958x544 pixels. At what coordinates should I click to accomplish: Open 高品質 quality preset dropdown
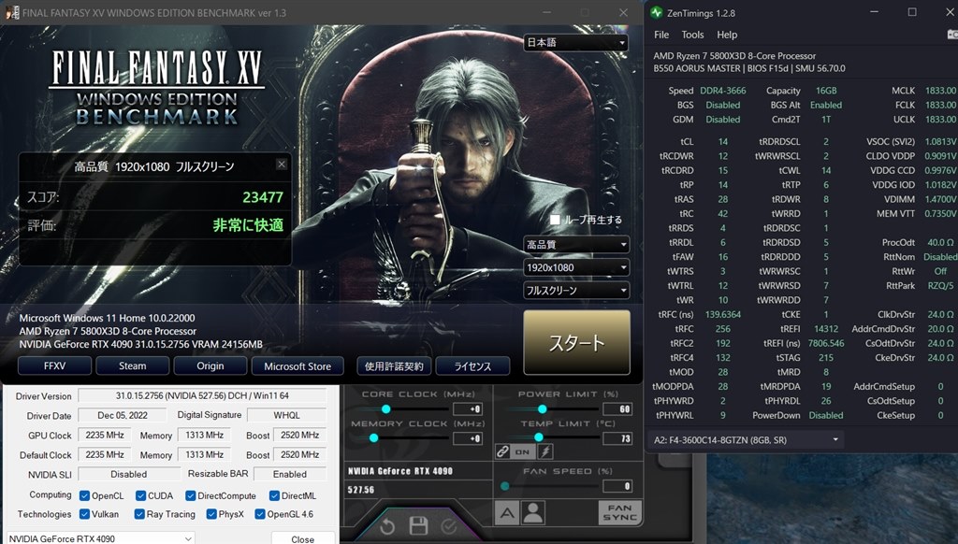pyautogui.click(x=576, y=245)
